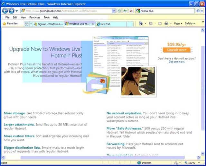This screenshot has height=166, width=206.
Task: Open the Safety dropdown menu
Action: 190,23
